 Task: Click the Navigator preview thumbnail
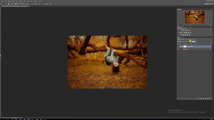[195, 17]
